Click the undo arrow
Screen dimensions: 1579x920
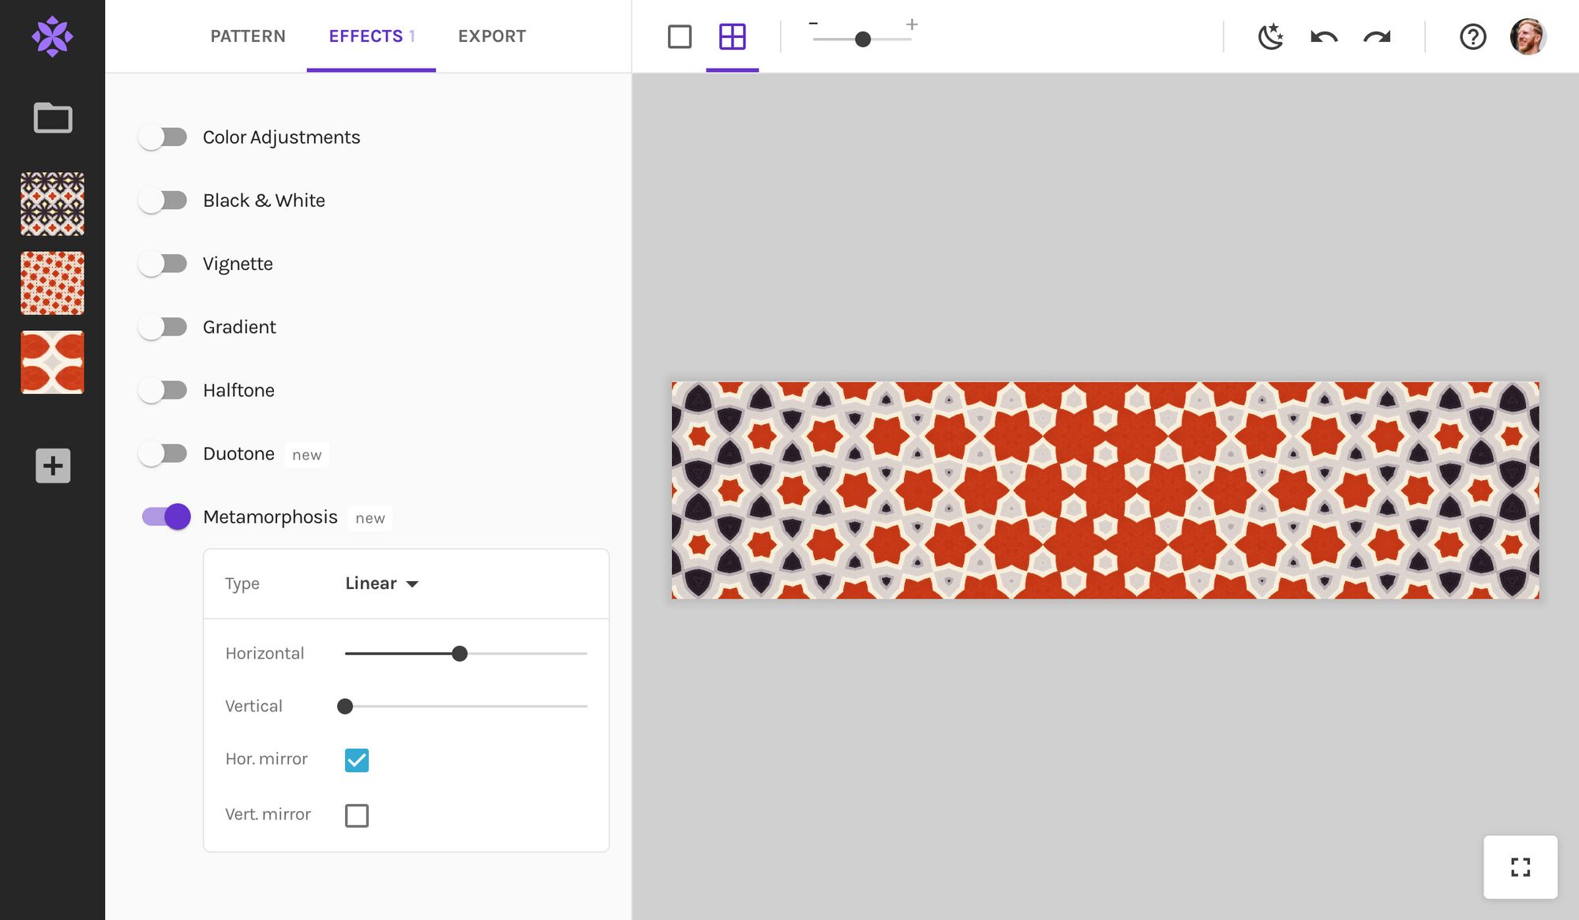coord(1324,36)
